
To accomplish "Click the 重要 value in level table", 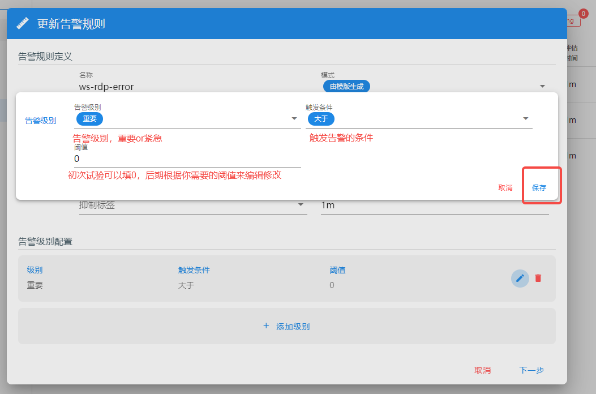I will [35, 285].
